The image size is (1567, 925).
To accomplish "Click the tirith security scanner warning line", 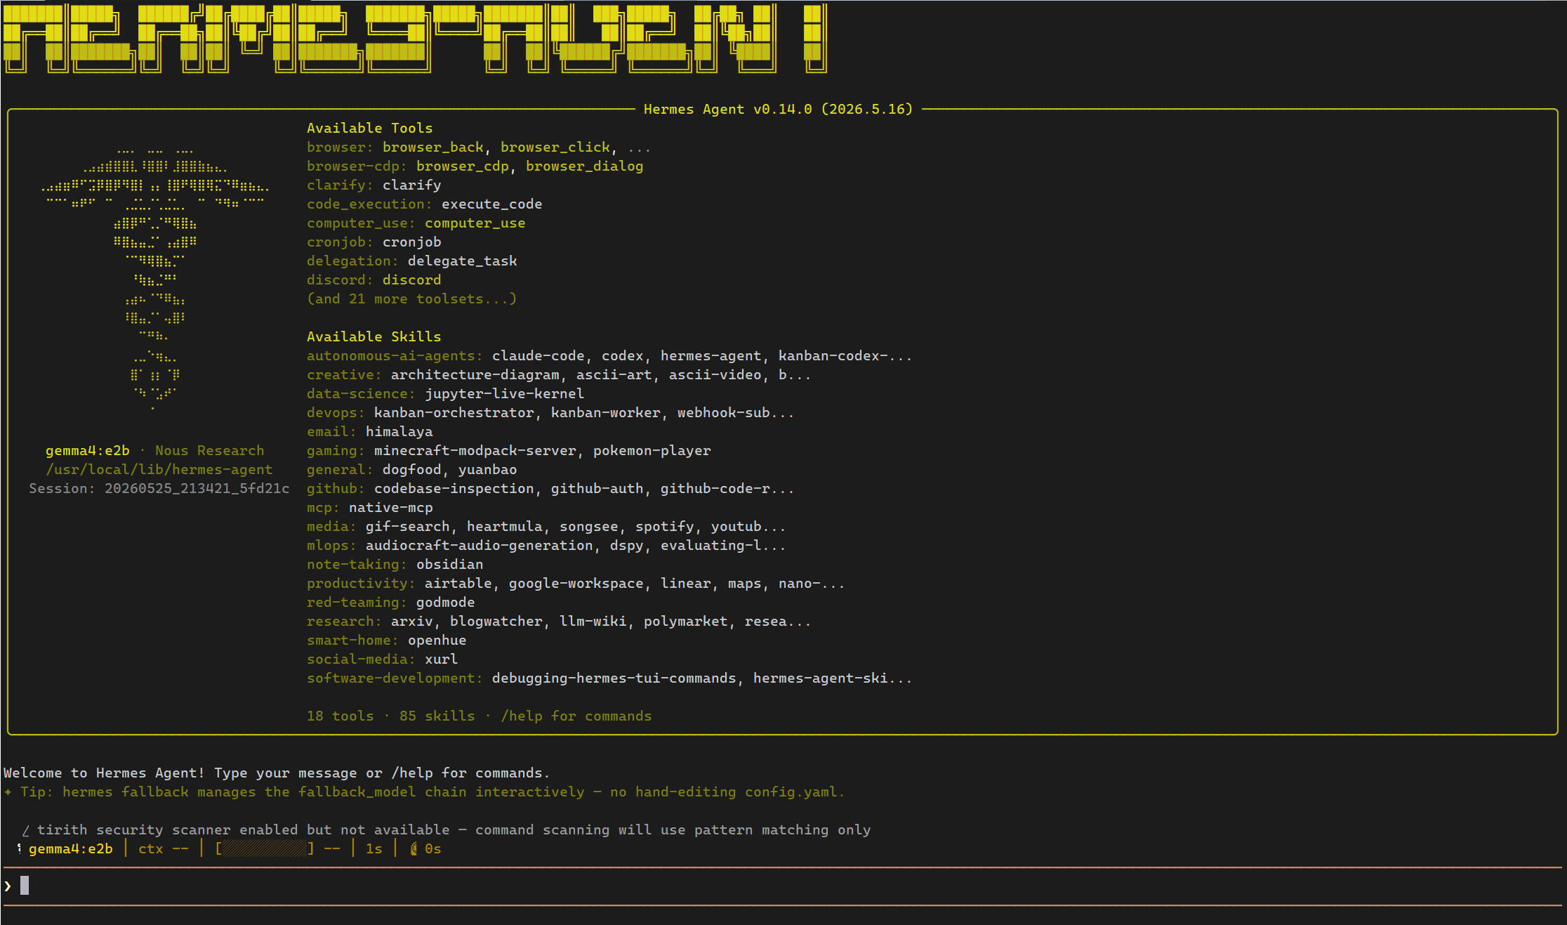I will (447, 829).
